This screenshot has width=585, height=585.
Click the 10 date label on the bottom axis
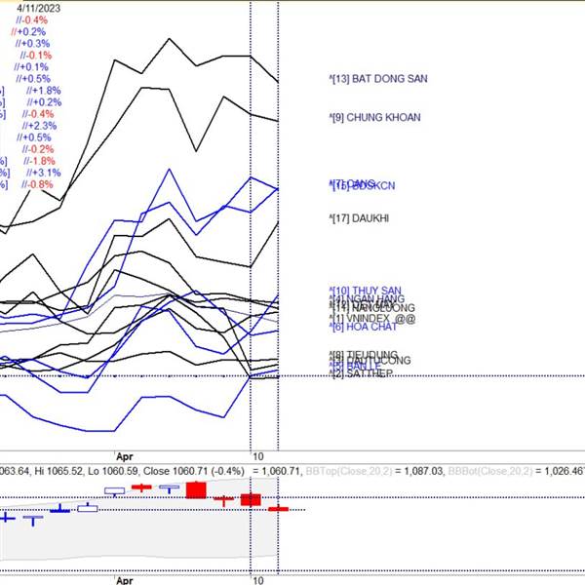(258, 580)
